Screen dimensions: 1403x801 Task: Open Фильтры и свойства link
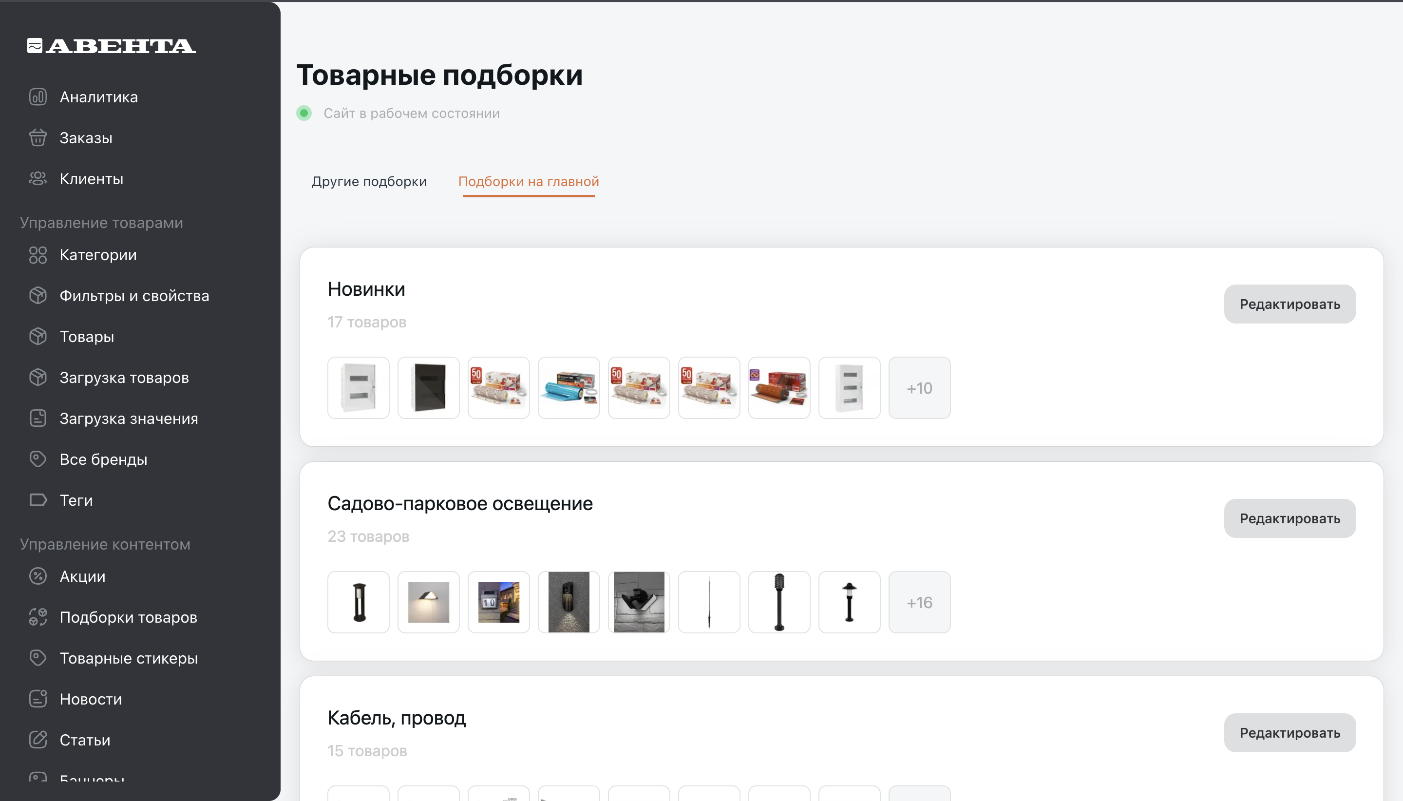(134, 295)
